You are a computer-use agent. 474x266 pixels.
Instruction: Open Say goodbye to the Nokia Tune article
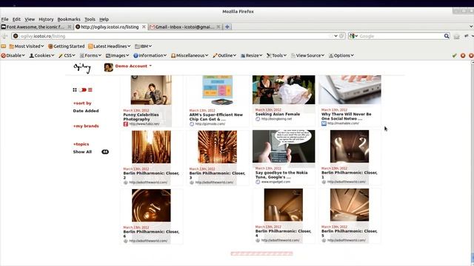click(281, 175)
